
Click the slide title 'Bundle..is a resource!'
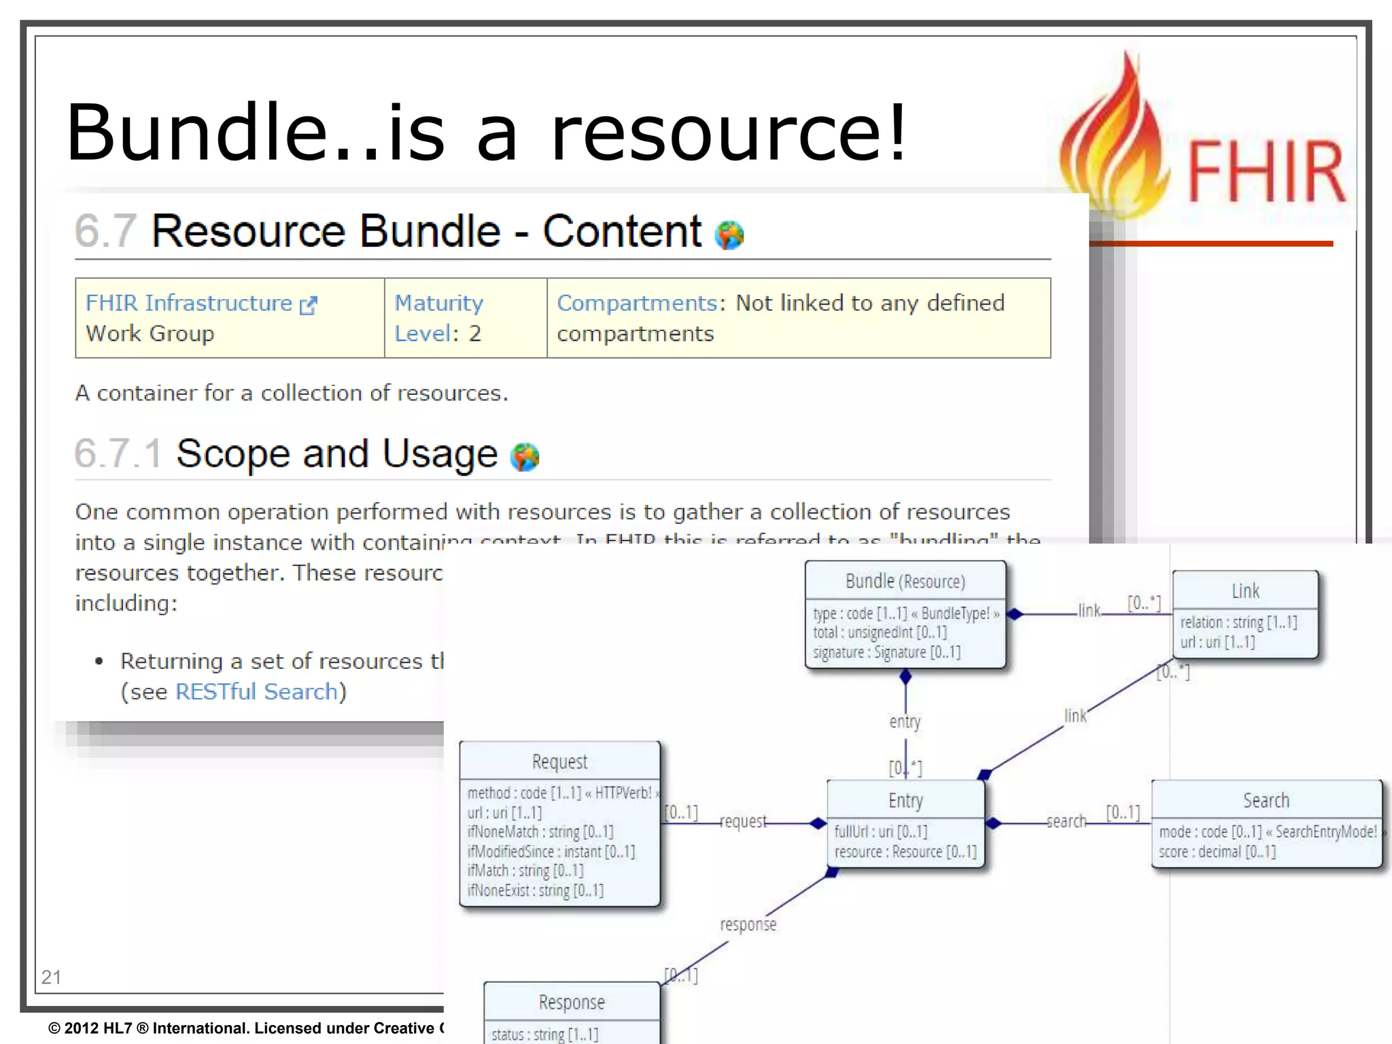[x=487, y=132]
